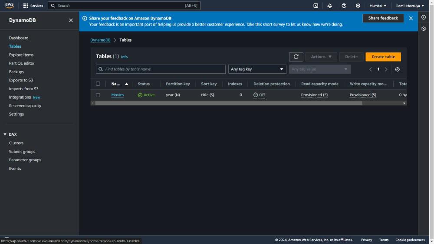The image size is (434, 244).
Task: Click Read capacity Provisioned (5) value
Action: (314, 95)
